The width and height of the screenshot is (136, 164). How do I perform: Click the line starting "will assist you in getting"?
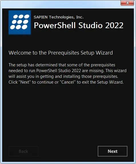[x=63, y=76]
